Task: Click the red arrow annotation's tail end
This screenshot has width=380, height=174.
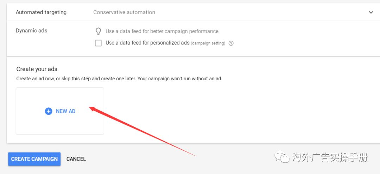Action: (194, 155)
